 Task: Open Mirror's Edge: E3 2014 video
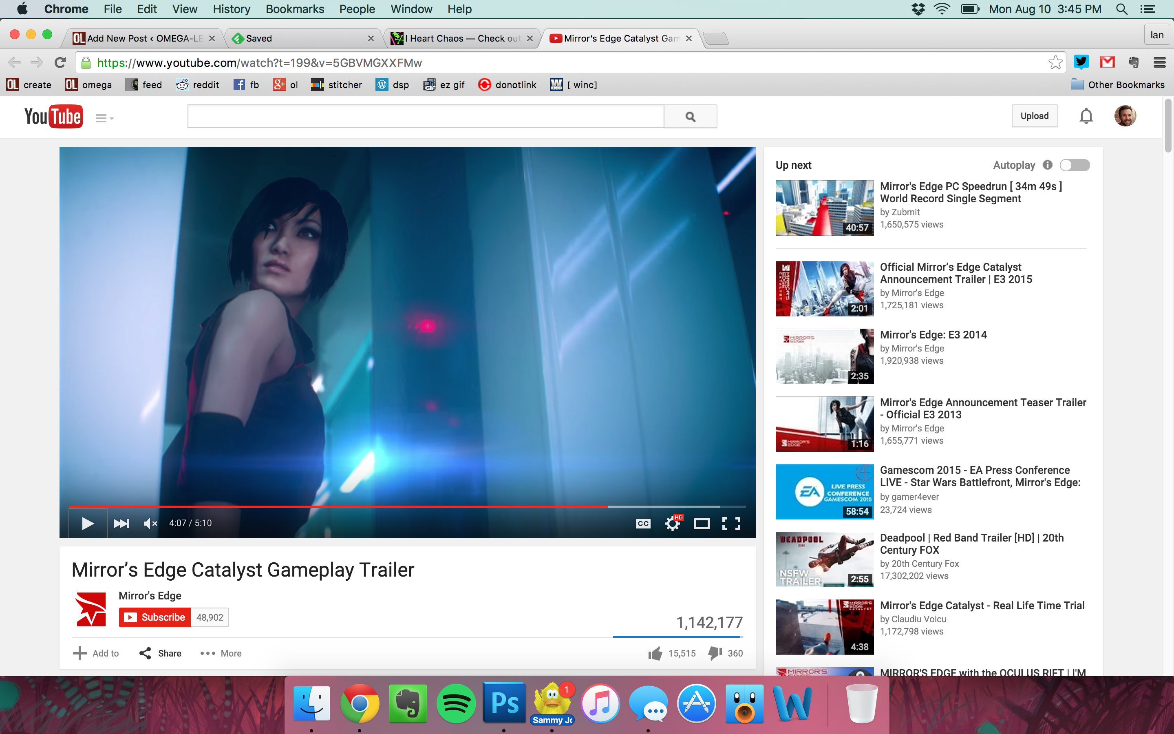[x=933, y=334]
